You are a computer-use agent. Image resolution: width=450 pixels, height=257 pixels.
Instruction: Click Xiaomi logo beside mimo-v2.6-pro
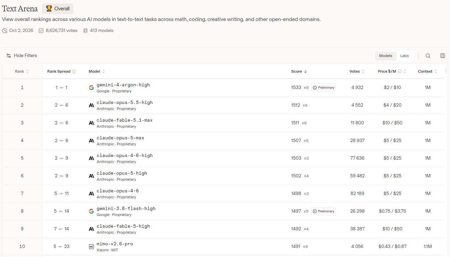(91, 247)
